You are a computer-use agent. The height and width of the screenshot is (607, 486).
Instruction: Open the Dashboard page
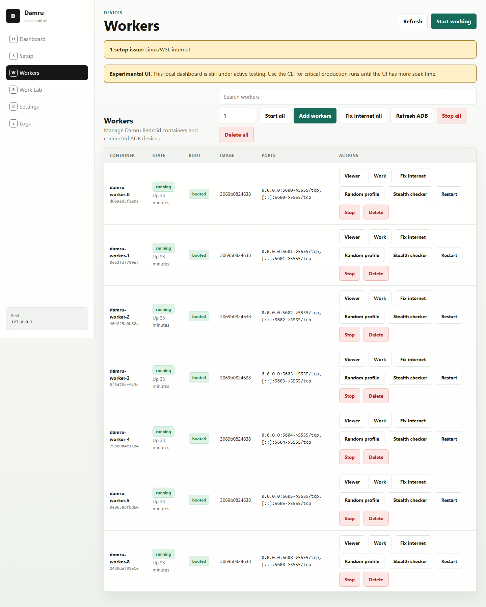click(47, 39)
